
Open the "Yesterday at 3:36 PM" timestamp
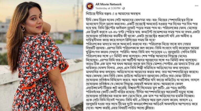click(x=108, y=8)
